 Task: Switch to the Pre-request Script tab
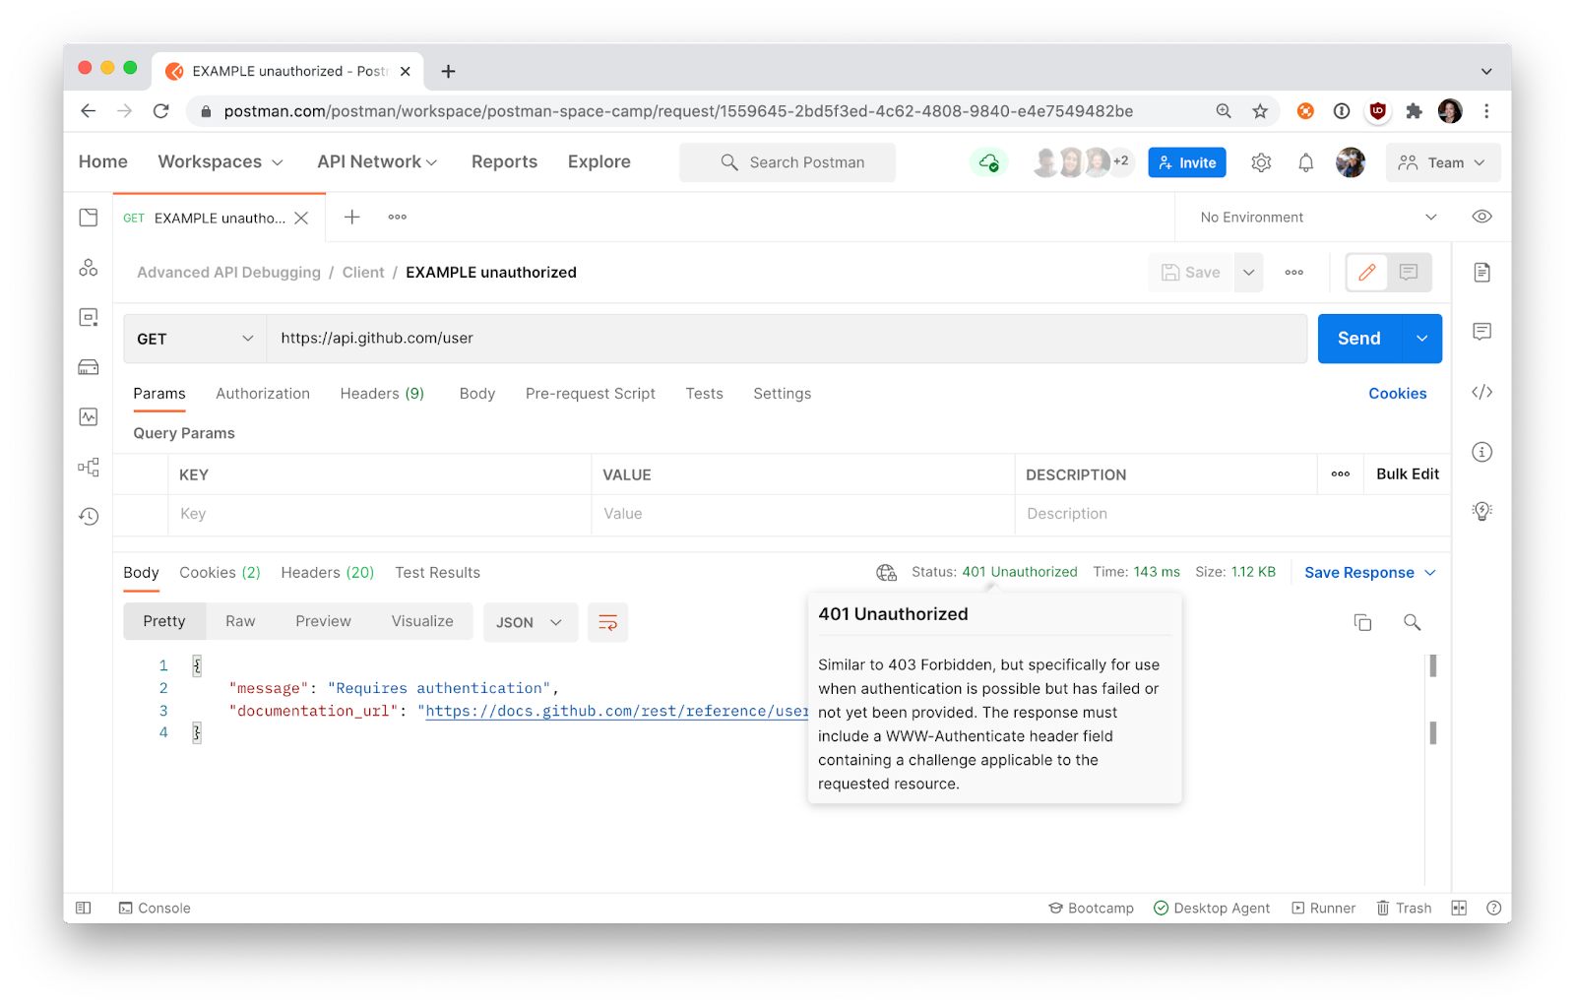(591, 393)
